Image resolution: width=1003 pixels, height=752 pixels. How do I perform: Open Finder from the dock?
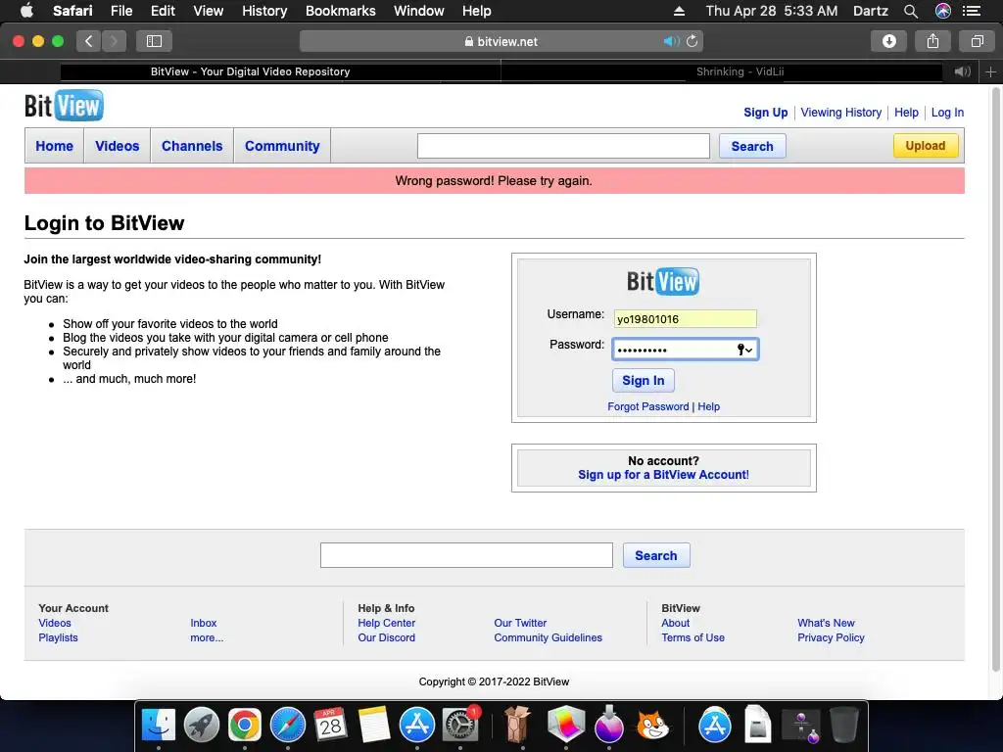coord(158,726)
